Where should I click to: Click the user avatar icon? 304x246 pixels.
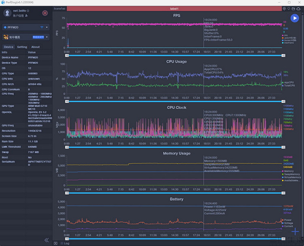click(8, 13)
